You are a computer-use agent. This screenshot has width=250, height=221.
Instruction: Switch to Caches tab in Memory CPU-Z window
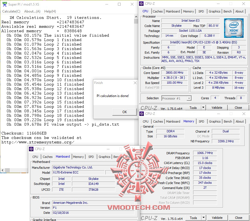(x=158, y=121)
